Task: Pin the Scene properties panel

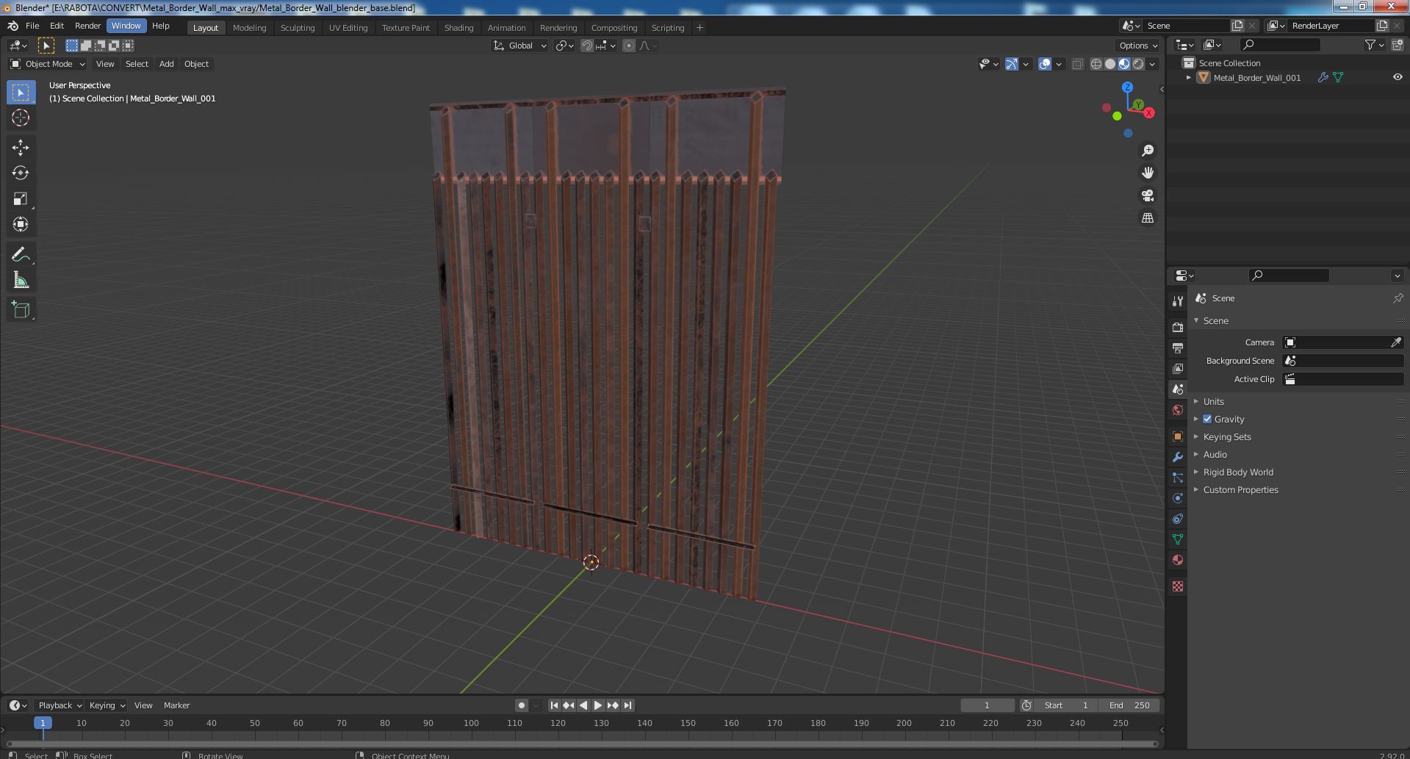Action: [x=1398, y=298]
